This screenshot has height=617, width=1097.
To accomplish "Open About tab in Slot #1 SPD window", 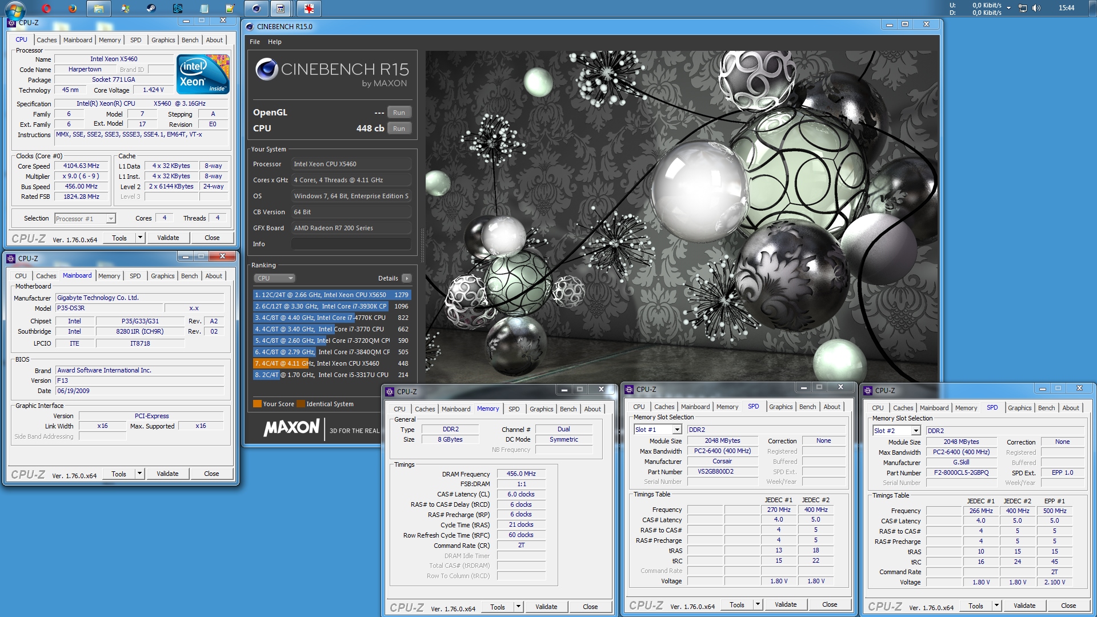I will point(832,407).
